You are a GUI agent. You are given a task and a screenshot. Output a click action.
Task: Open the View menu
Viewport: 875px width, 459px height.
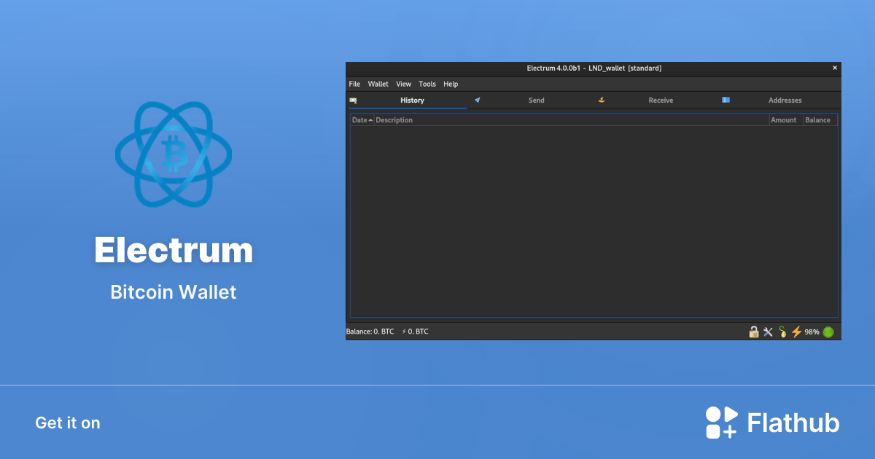403,84
